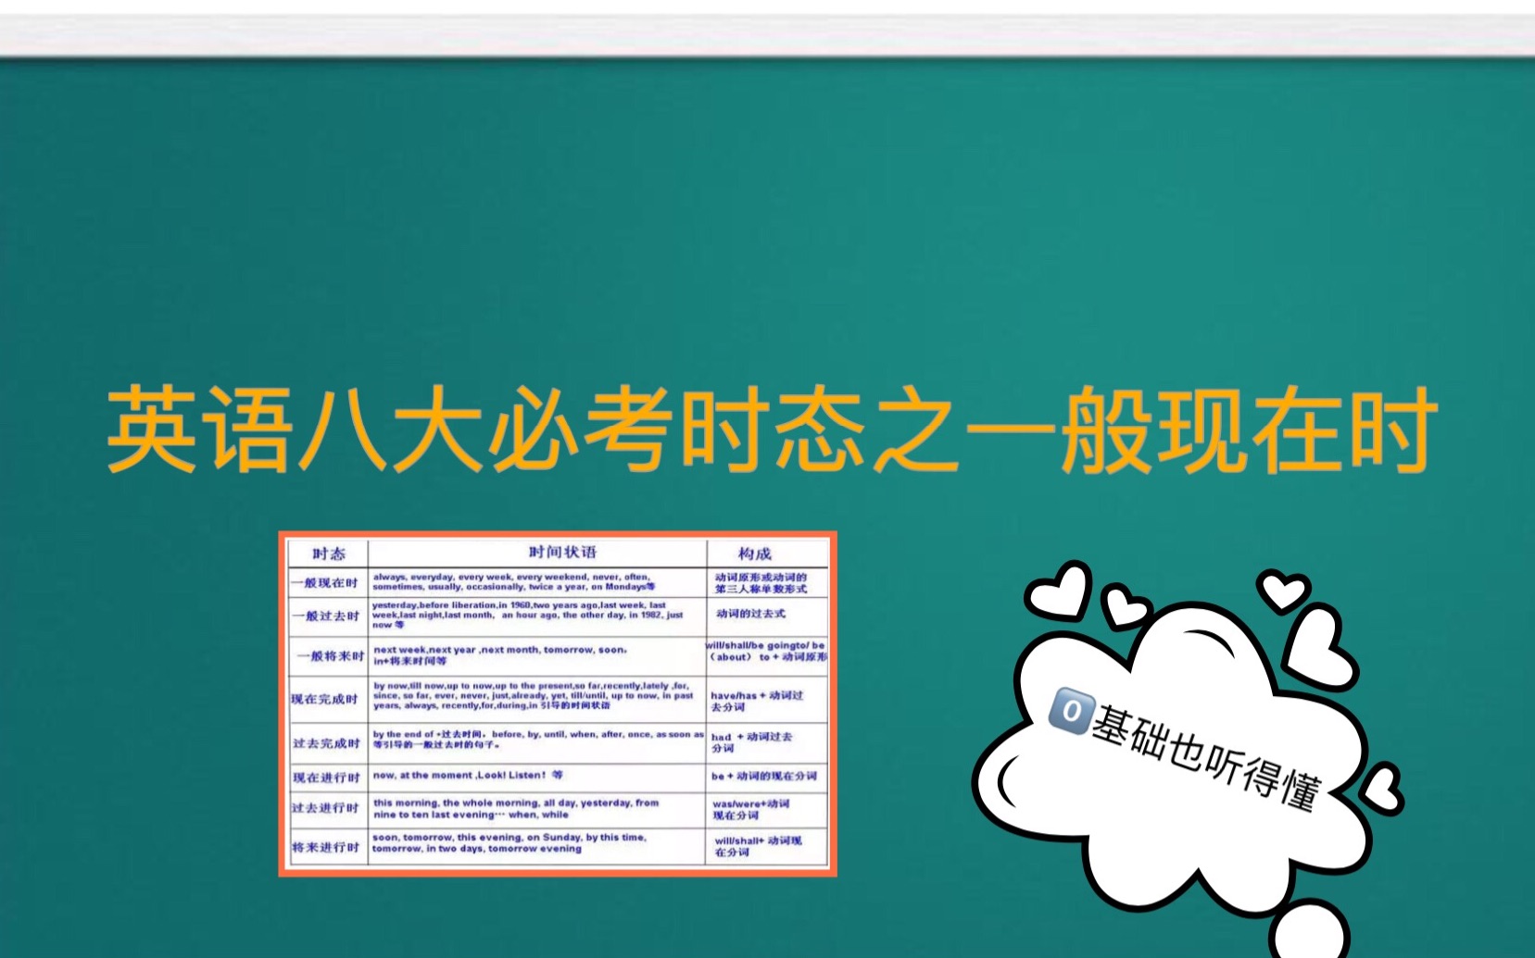Click the cell "next week, next year, next month"
The height and width of the screenshot is (958, 1535).
537,656
